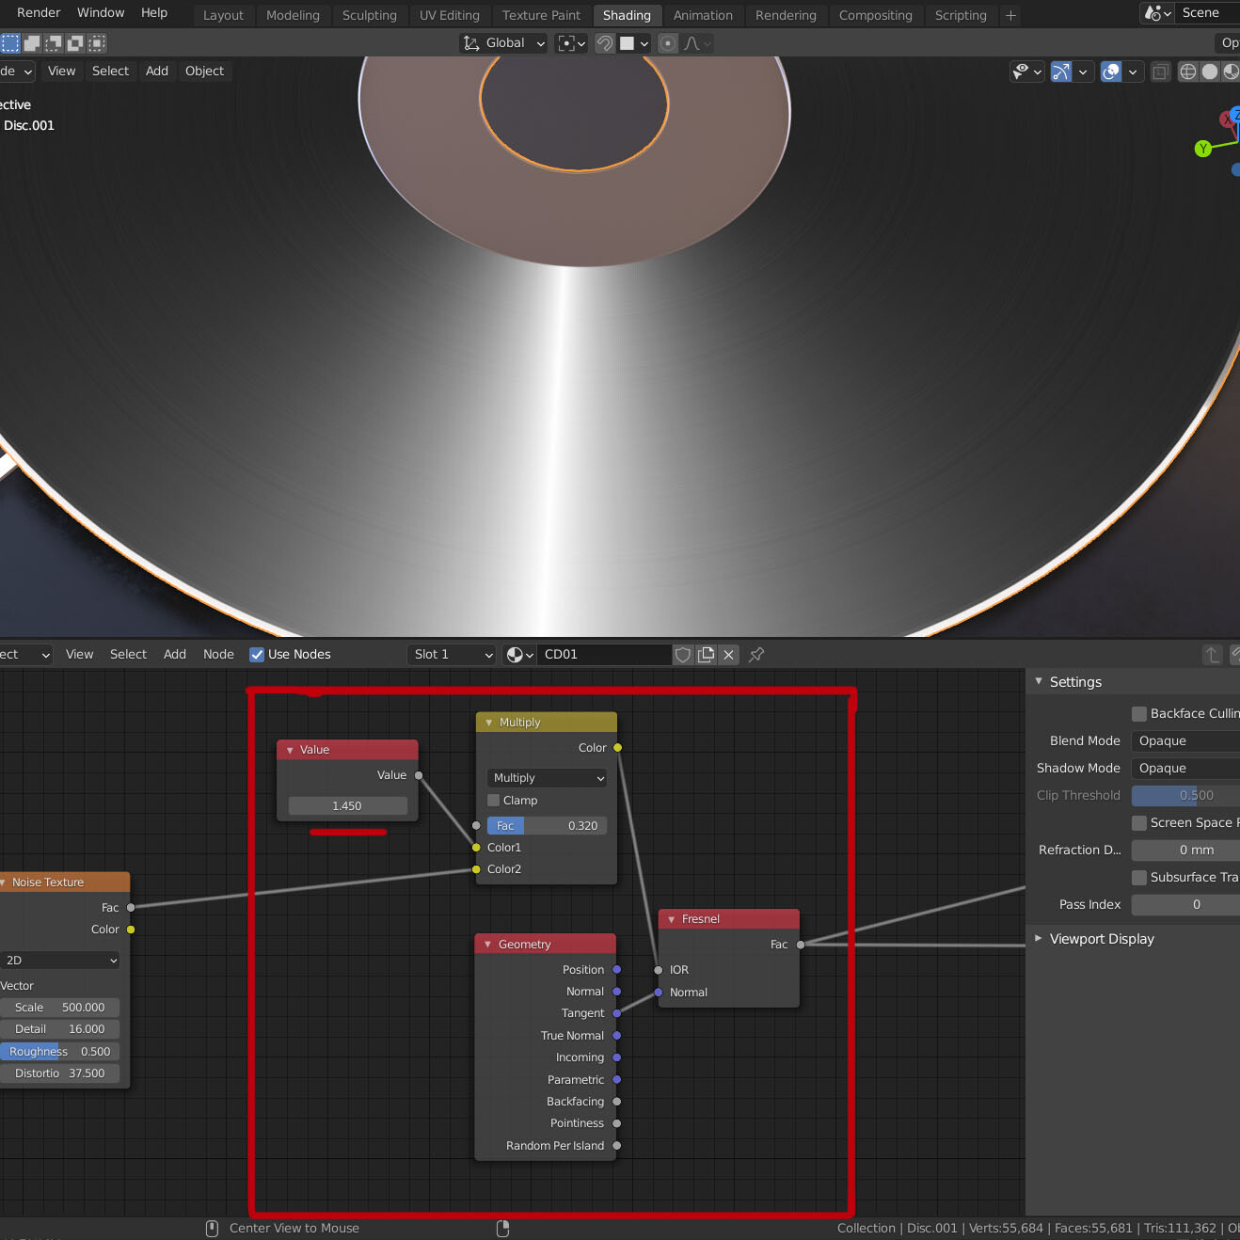This screenshot has height=1240, width=1240.
Task: Toggle viewport gizmo display icon
Action: [x=1060, y=72]
